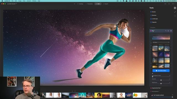Select the runner photo in the filmstrip

(x=74, y=95)
